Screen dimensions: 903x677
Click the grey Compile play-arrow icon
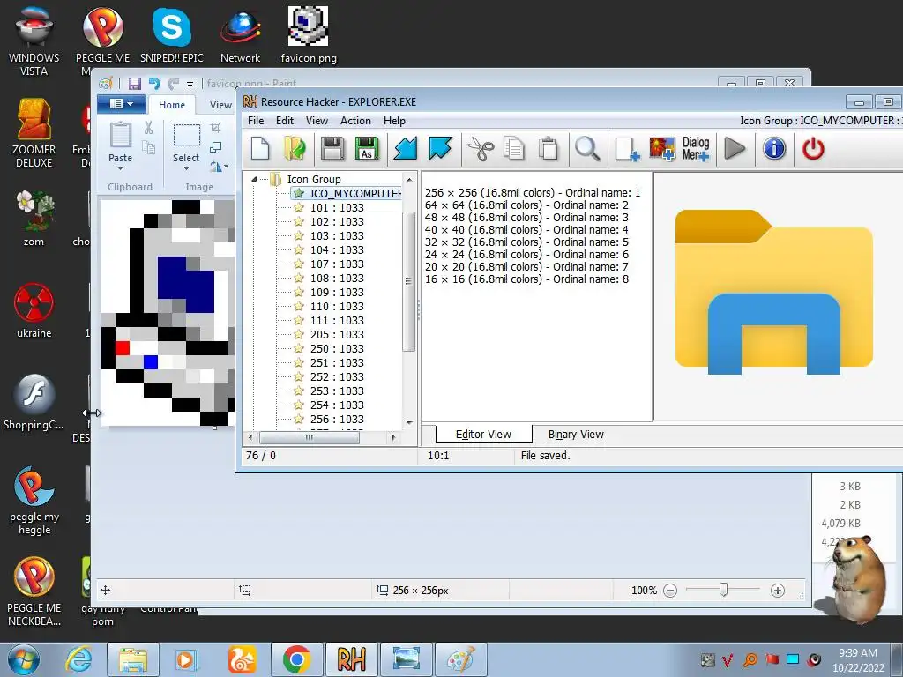pyautogui.click(x=735, y=149)
